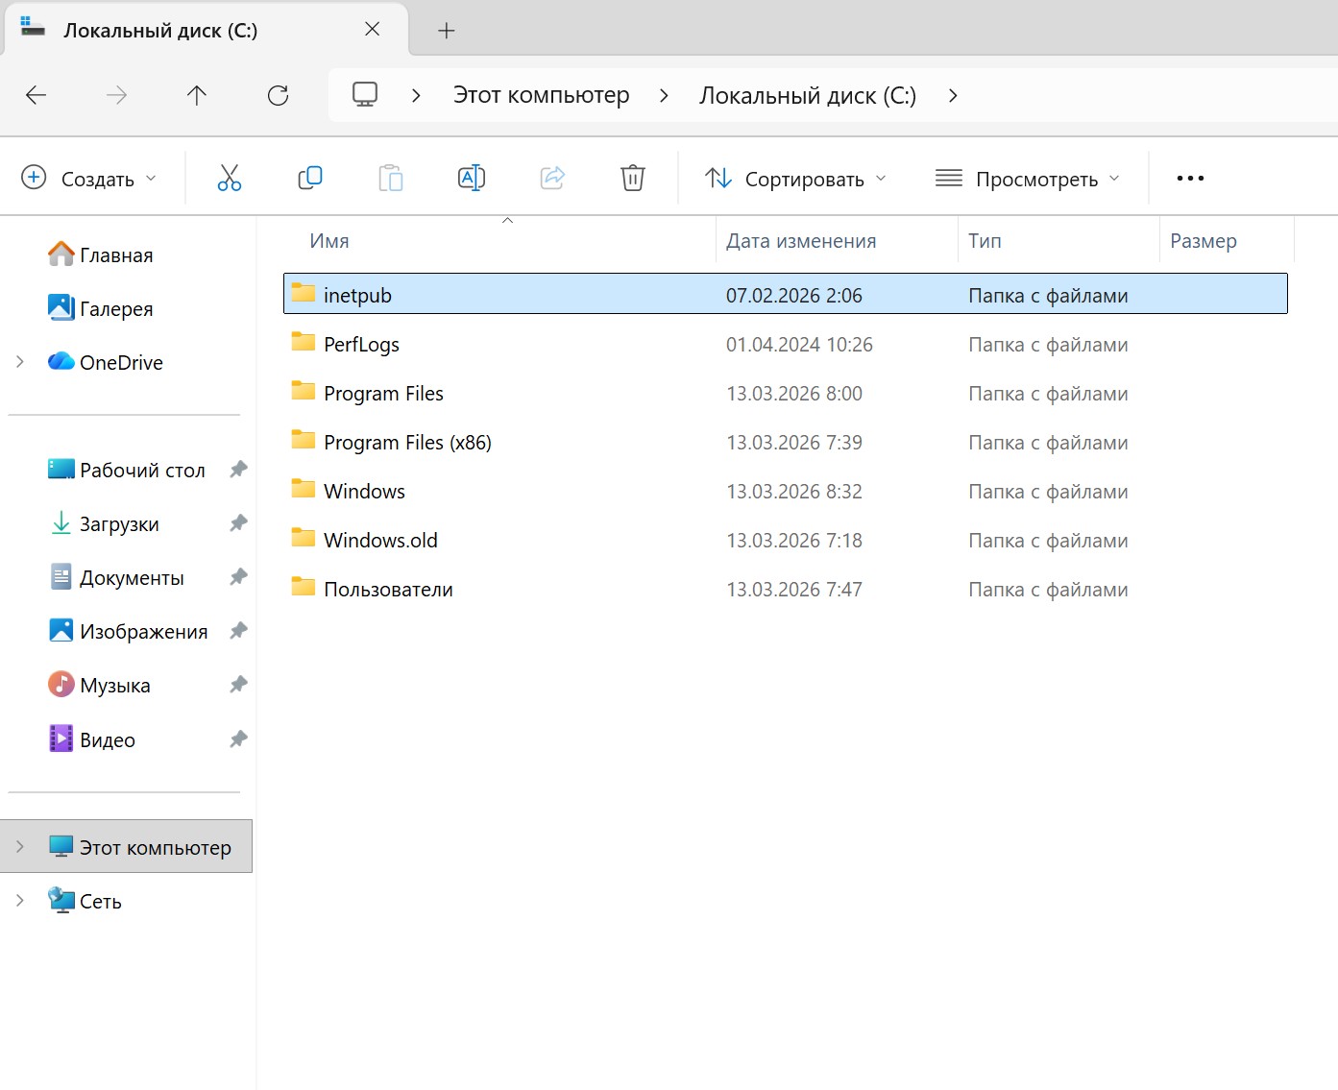Expand the Сеть tree node

(x=20, y=901)
